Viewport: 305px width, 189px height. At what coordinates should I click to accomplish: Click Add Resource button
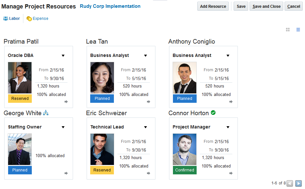click(213, 7)
